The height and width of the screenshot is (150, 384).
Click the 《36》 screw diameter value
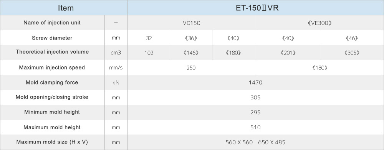tap(191, 38)
